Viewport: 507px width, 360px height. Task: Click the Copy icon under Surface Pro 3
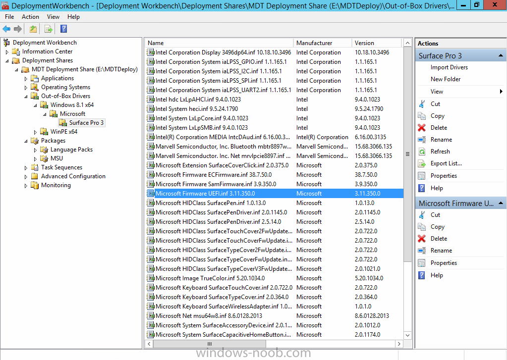click(x=422, y=116)
